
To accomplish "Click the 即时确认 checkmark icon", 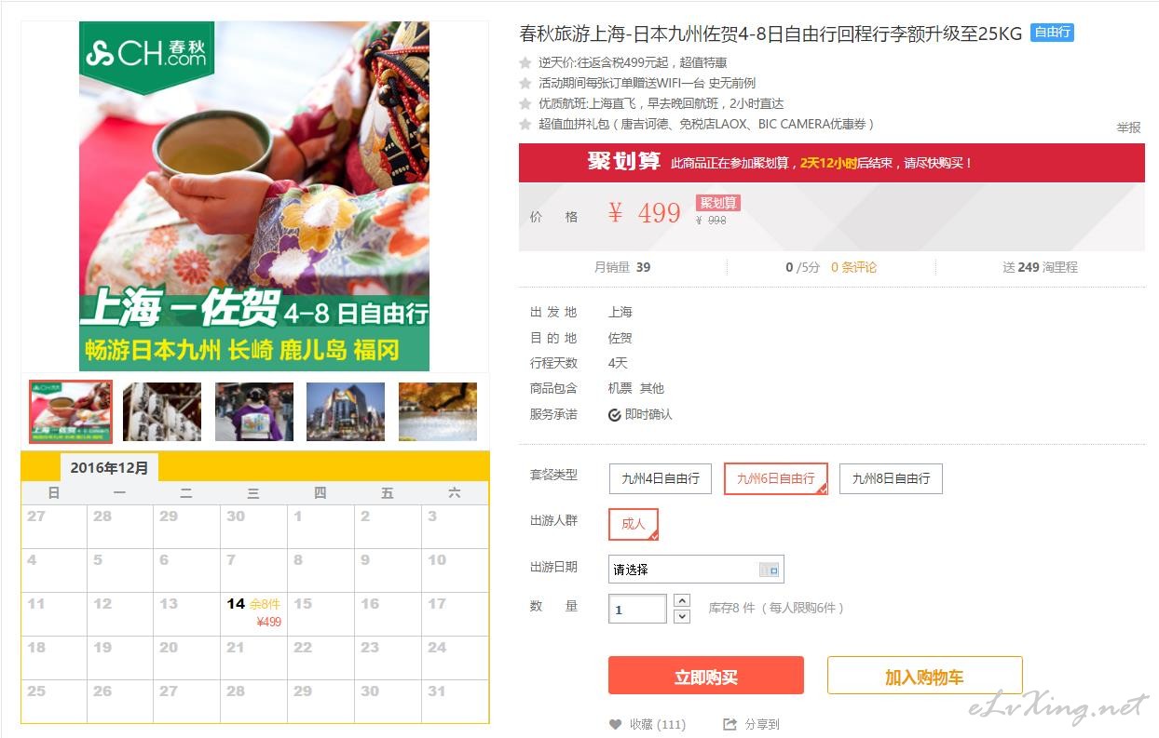I will coord(615,415).
